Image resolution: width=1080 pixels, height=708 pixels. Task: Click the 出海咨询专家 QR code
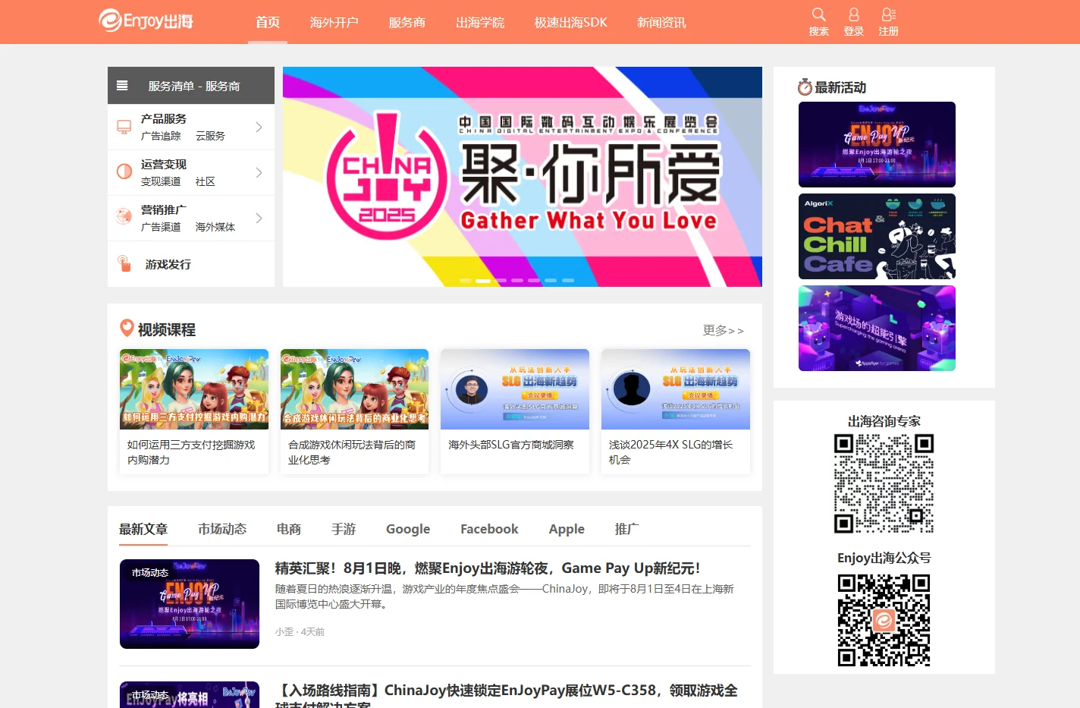[884, 483]
